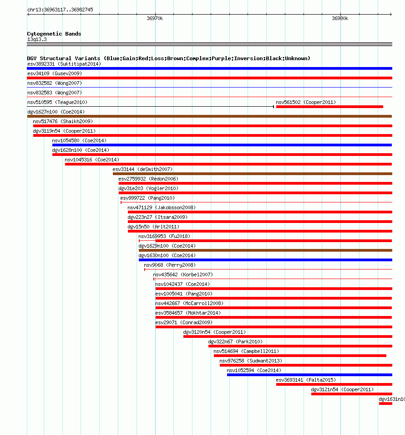
Task: Click dgv3120n54 (Cooper2011) label
Action: point(214,332)
